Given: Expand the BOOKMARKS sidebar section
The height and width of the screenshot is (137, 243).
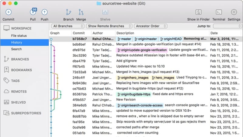Looking at the screenshot, I should tap(22, 70).
